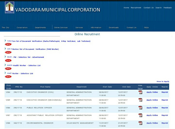Open Health Worker - Selection List link
Image resolution: width=175 pixels, height=129 pixels.
point(24,65)
